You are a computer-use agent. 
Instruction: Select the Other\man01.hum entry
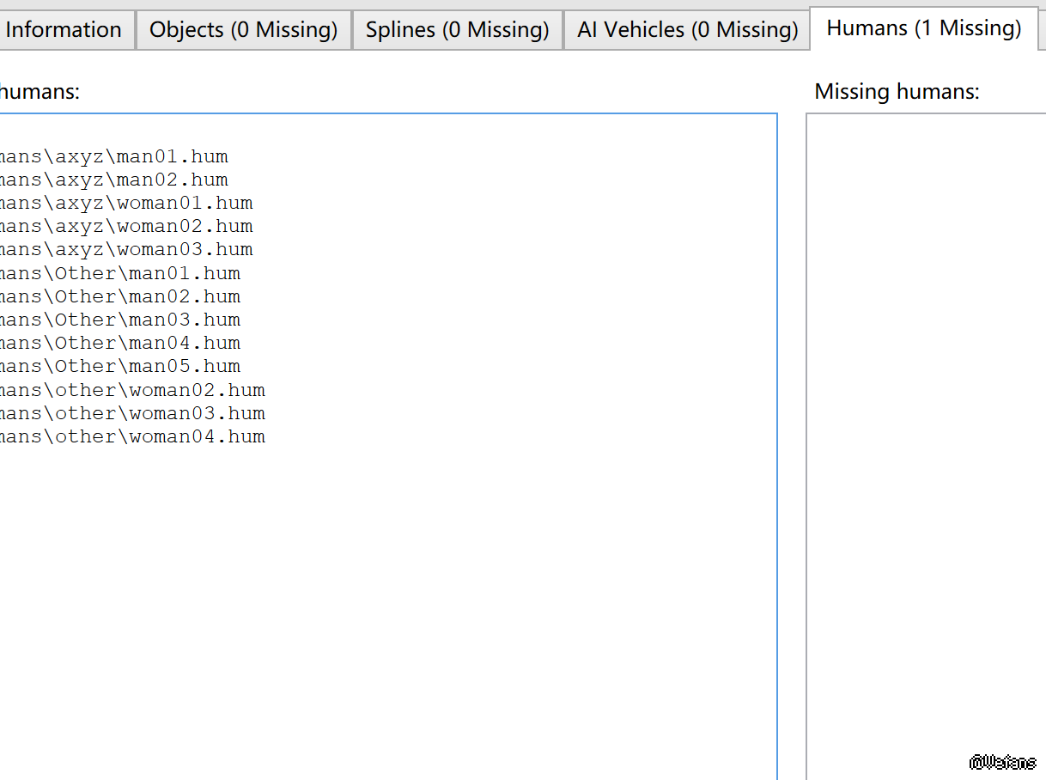(x=120, y=274)
